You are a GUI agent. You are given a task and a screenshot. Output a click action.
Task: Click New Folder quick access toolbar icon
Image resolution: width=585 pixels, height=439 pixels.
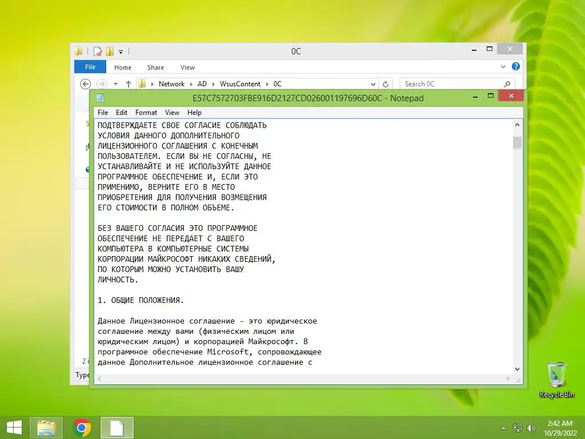(x=110, y=51)
